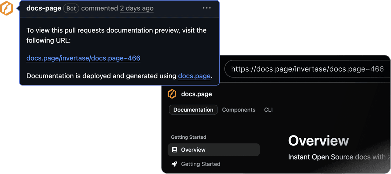
Task: Click the docs-page bot avatar icon
Action: click(x=6, y=8)
